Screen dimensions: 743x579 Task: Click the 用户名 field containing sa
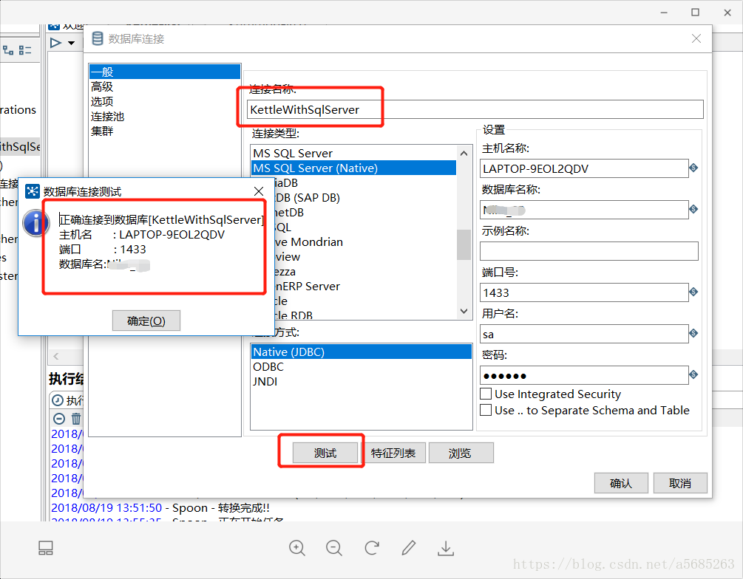(x=584, y=334)
